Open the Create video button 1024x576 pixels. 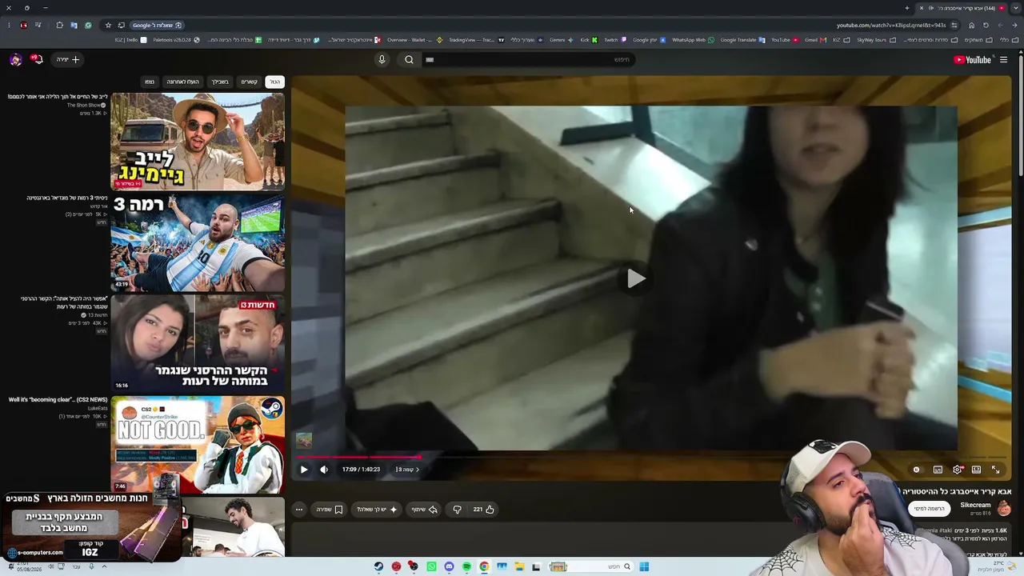pyautogui.click(x=68, y=60)
